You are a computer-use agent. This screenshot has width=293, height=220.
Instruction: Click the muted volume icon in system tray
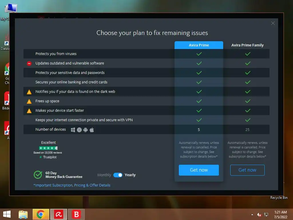click(259, 215)
